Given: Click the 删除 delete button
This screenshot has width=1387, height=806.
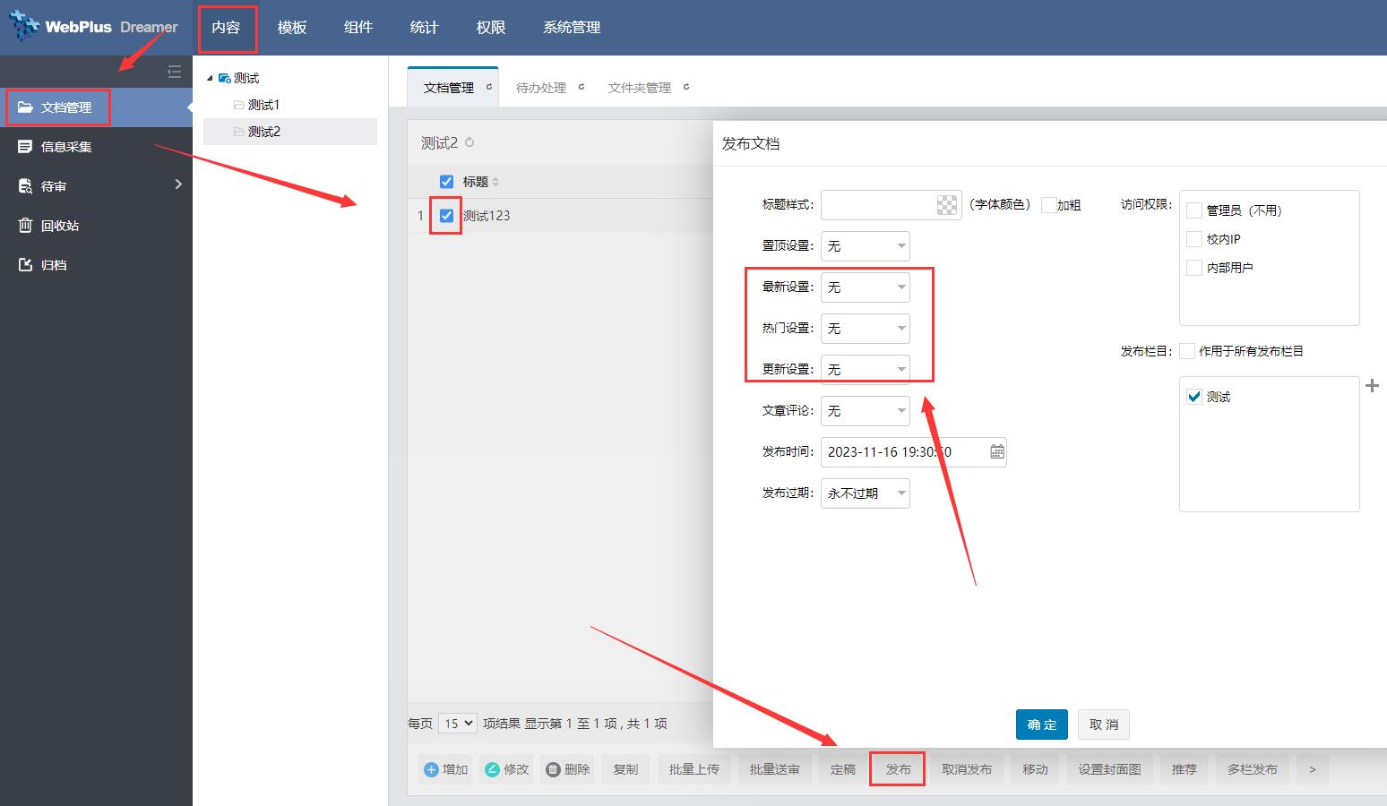Looking at the screenshot, I should coord(567,769).
